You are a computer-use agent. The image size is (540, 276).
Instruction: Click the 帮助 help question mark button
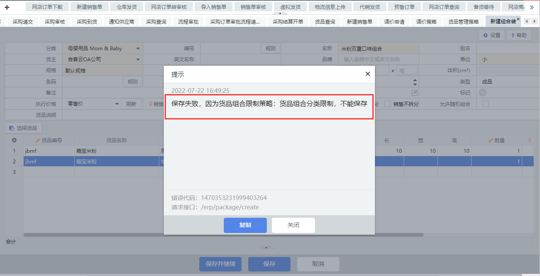pos(518,35)
